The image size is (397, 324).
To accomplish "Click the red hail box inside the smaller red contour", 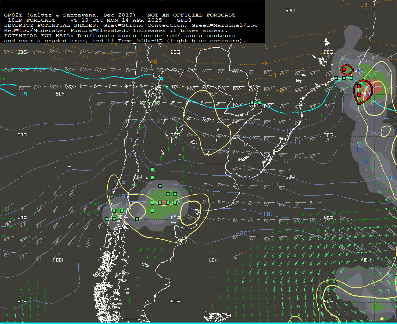I will click(344, 69).
